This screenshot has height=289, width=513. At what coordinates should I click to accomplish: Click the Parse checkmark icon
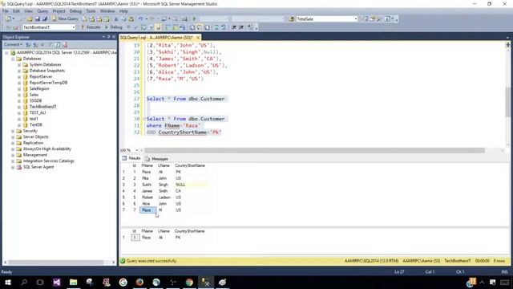tap(135, 27)
